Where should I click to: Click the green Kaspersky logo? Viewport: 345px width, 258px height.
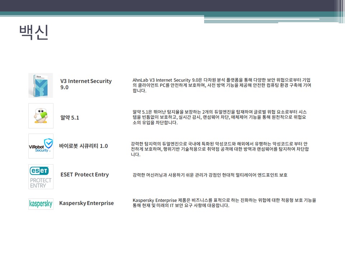[41, 204]
